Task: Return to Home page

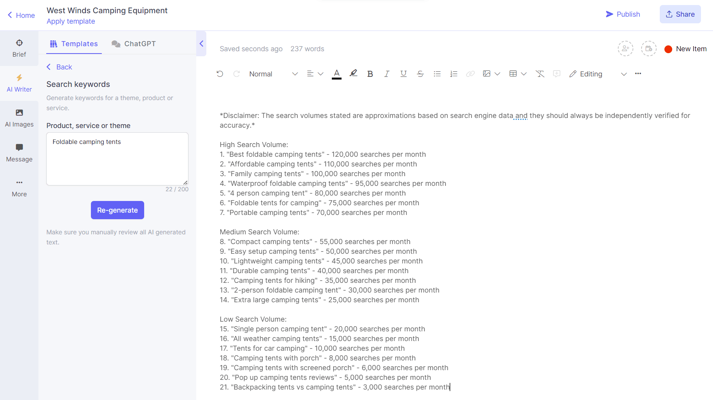Action: [x=21, y=15]
